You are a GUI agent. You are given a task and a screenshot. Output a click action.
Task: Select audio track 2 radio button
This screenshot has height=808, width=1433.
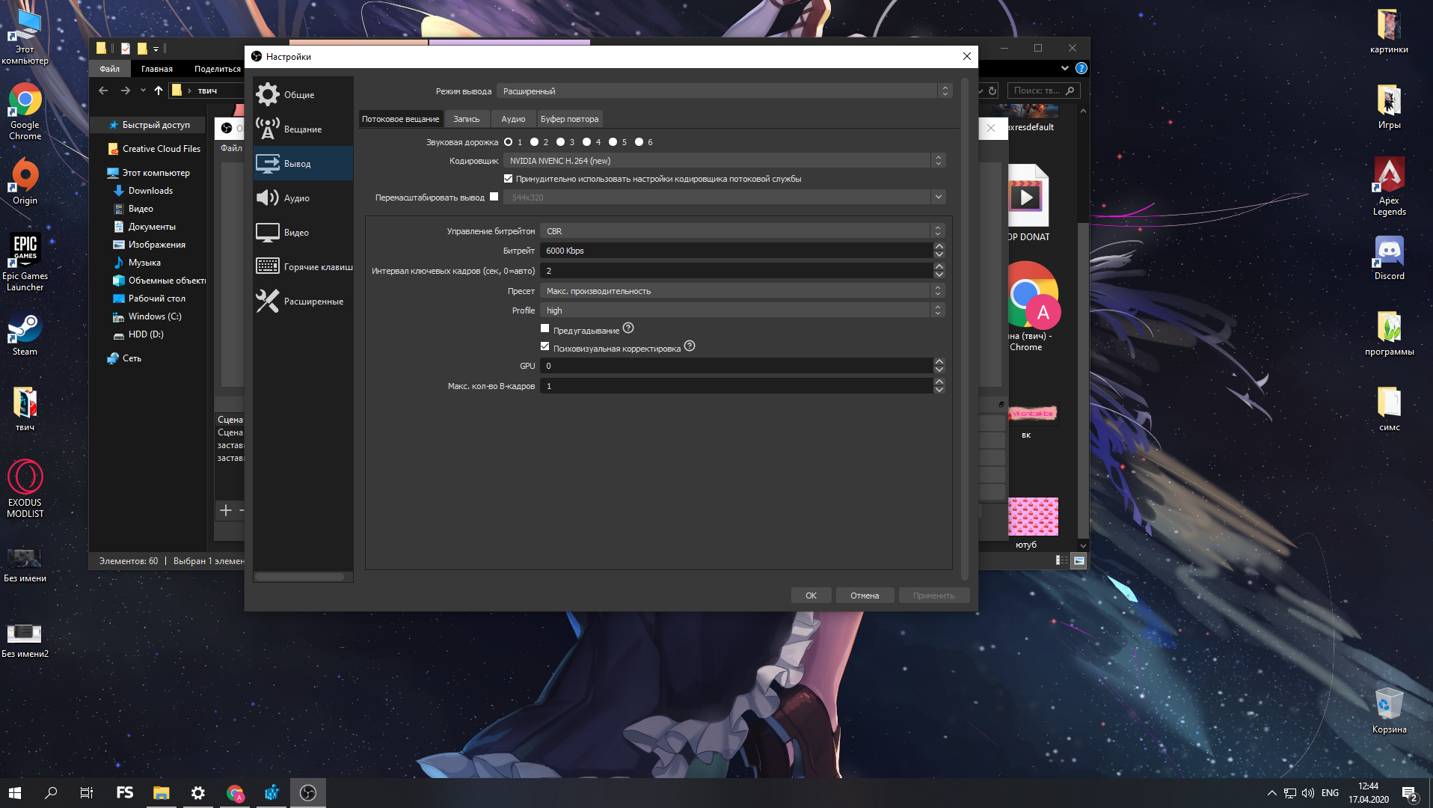pyautogui.click(x=534, y=142)
